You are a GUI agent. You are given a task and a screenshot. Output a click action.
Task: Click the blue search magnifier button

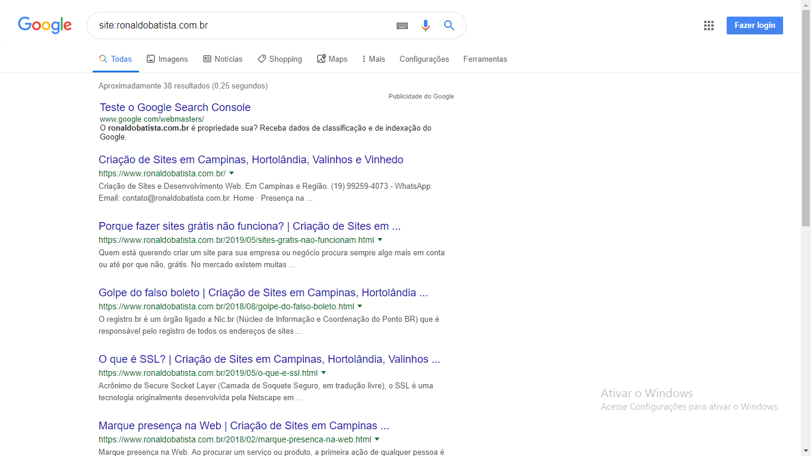tap(449, 26)
